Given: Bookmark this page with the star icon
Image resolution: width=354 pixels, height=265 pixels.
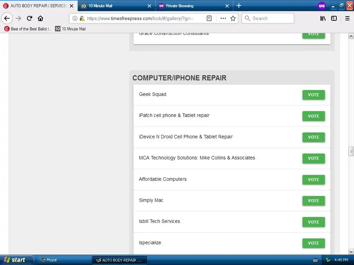Looking at the screenshot, I should coord(233,18).
